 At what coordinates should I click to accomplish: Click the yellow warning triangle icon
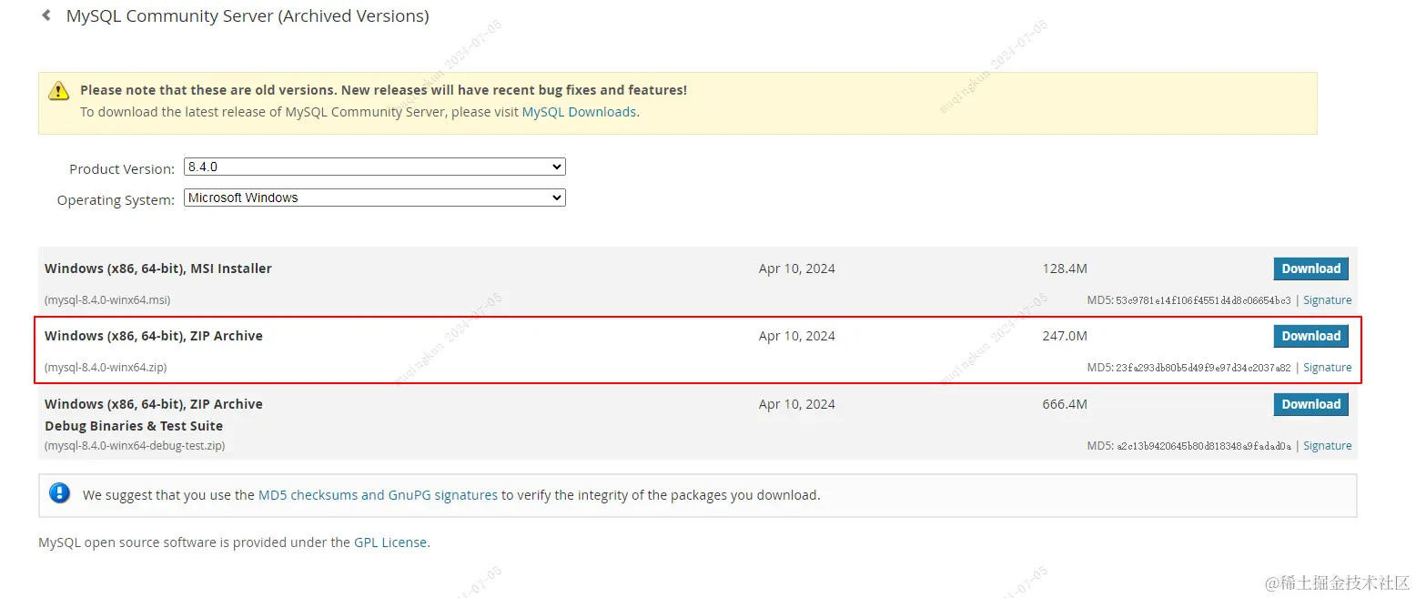tap(58, 90)
